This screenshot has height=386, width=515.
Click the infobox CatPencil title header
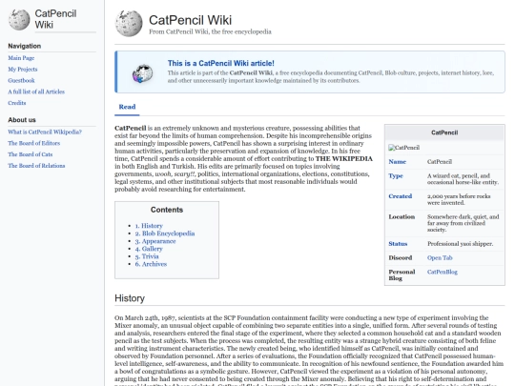pyautogui.click(x=444, y=132)
